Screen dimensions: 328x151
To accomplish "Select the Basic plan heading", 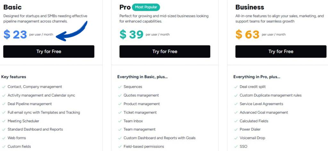I will (x=12, y=7).
